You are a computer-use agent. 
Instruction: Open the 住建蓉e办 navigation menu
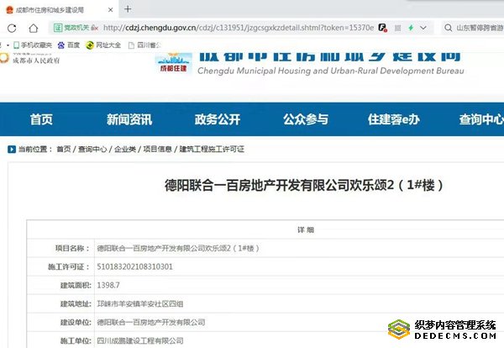393,119
